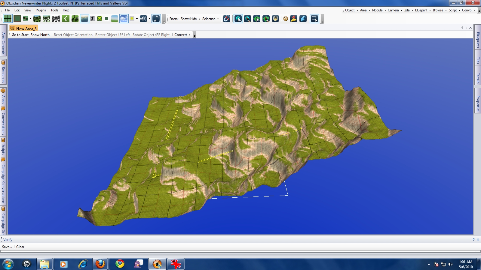
Task: Click the magnet snap icon in toolbar
Action: pos(227,19)
